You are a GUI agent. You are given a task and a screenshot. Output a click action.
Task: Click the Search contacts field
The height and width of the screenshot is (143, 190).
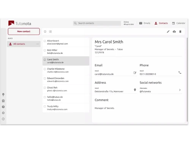point(97,23)
